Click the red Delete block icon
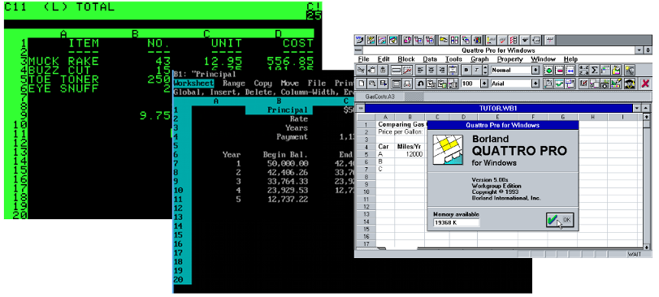The width and height of the screenshot is (659, 297). pyautogui.click(x=559, y=70)
